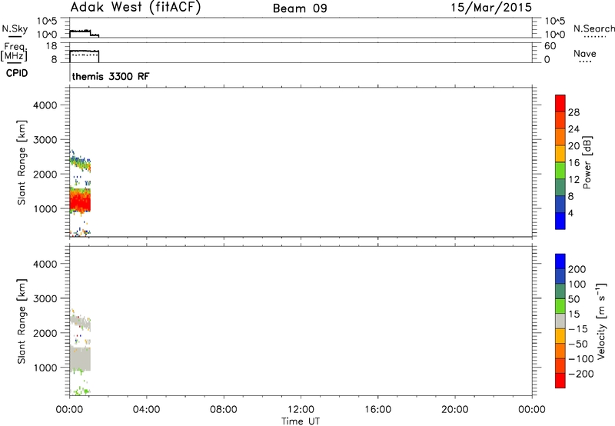Click the date '15/Mar/2015'
The height and width of the screenshot is (426, 615).
pos(491,8)
